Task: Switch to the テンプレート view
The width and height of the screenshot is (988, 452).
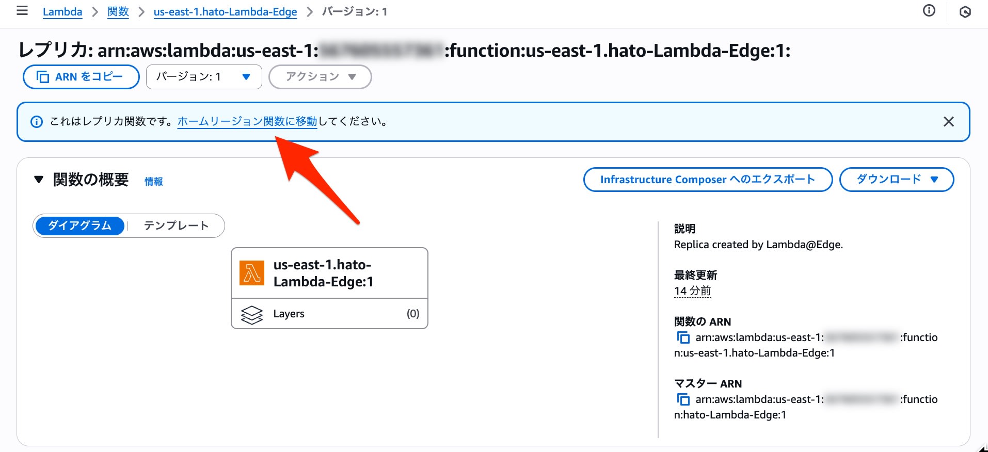Action: [176, 226]
